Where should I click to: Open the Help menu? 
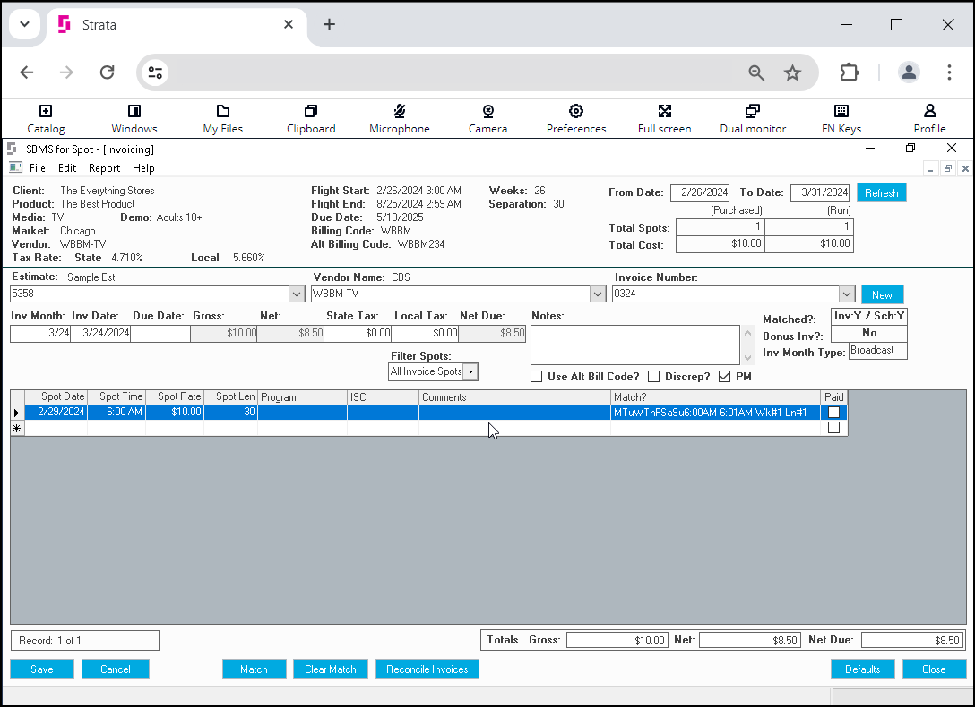pyautogui.click(x=143, y=168)
